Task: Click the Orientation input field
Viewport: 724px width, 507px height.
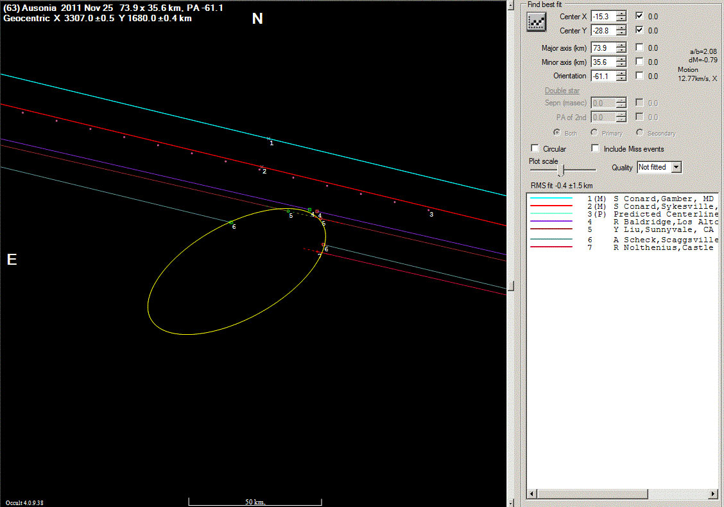Action: (604, 76)
